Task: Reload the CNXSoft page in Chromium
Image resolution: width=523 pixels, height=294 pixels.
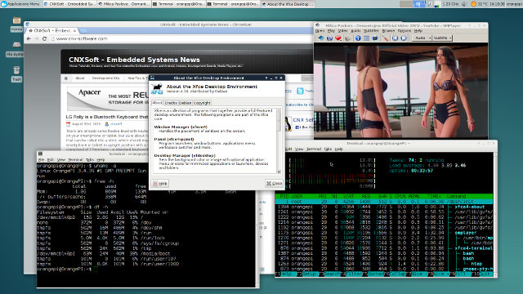Action: pyautogui.click(x=44, y=38)
